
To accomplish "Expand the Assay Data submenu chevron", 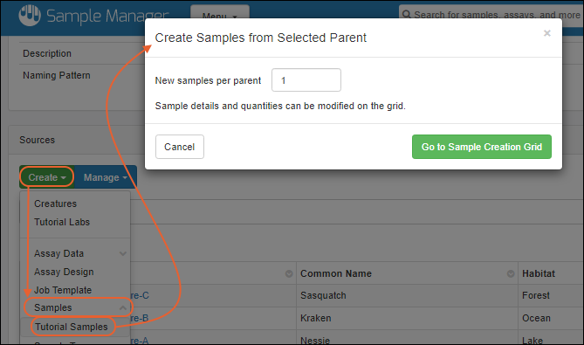I will (x=122, y=253).
